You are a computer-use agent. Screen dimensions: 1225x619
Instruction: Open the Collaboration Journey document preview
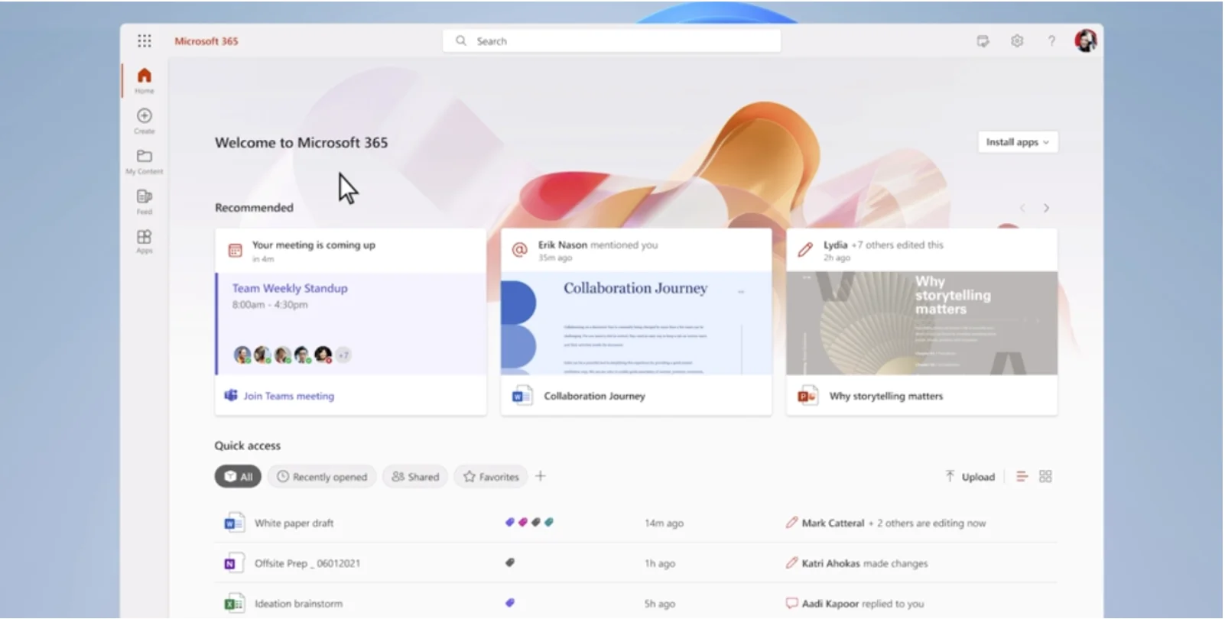tap(636, 323)
